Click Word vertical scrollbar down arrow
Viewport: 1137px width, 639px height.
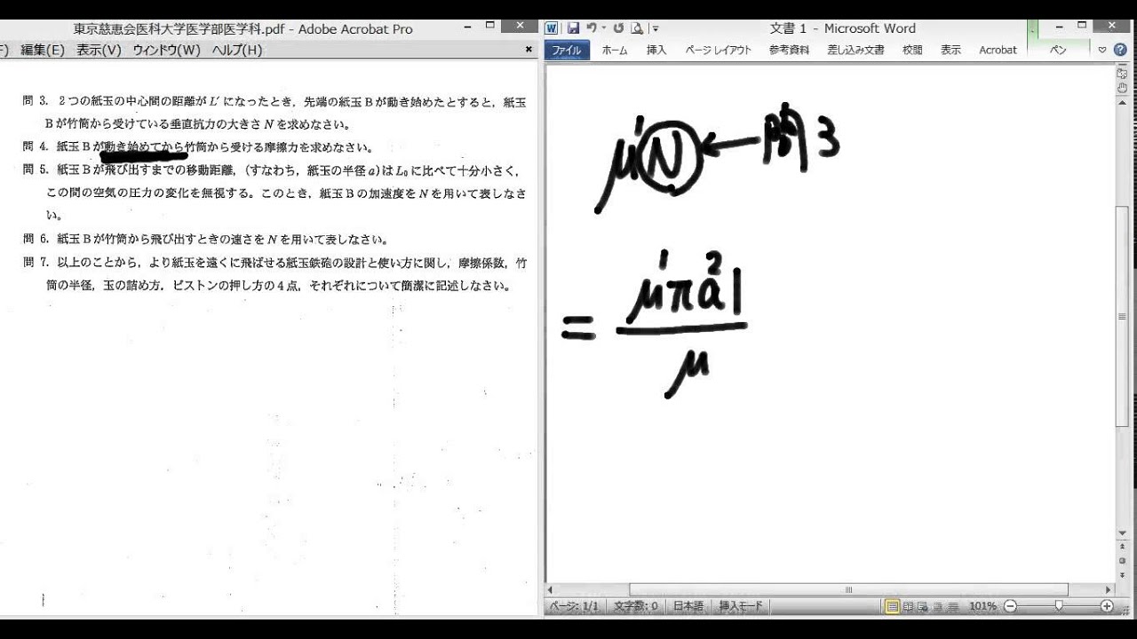[1123, 532]
